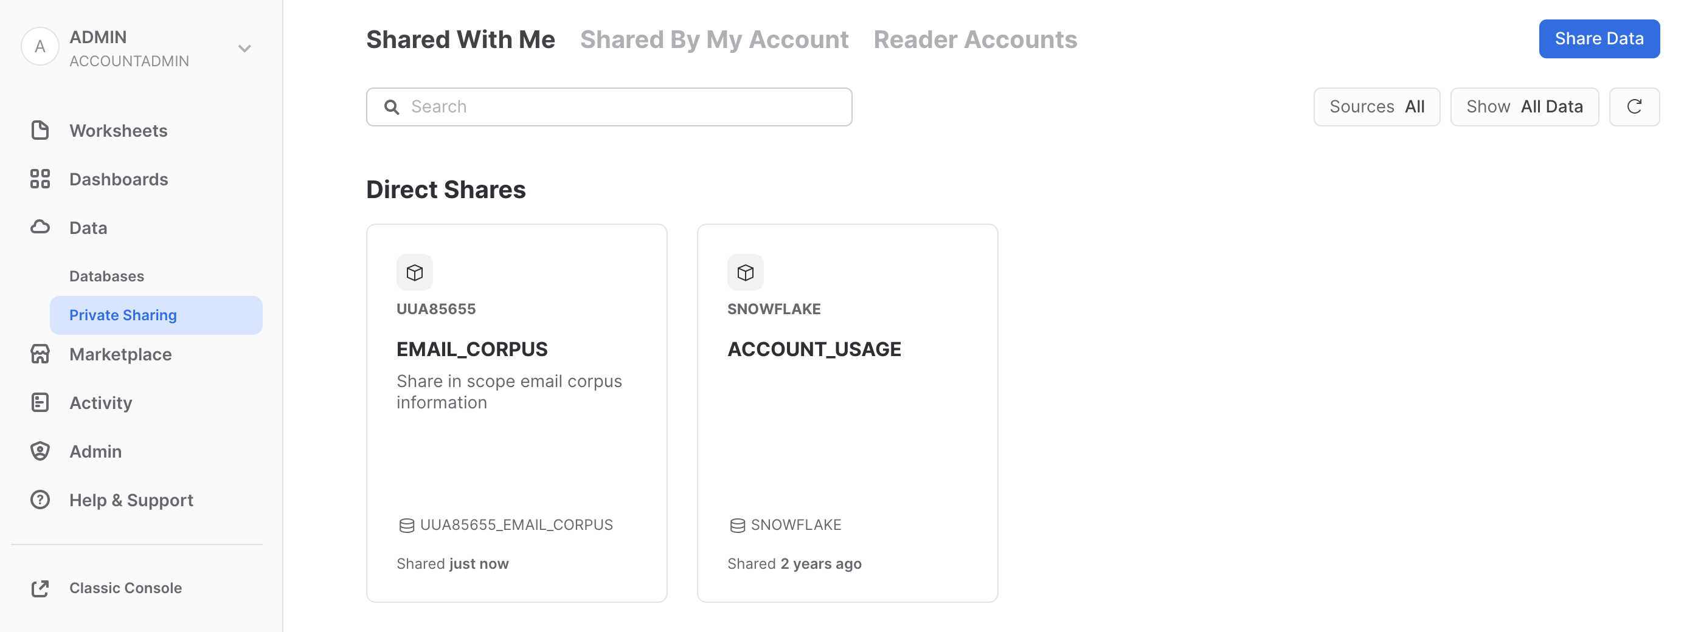Open the Show All Data filter
The width and height of the screenshot is (1698, 632).
(x=1525, y=106)
